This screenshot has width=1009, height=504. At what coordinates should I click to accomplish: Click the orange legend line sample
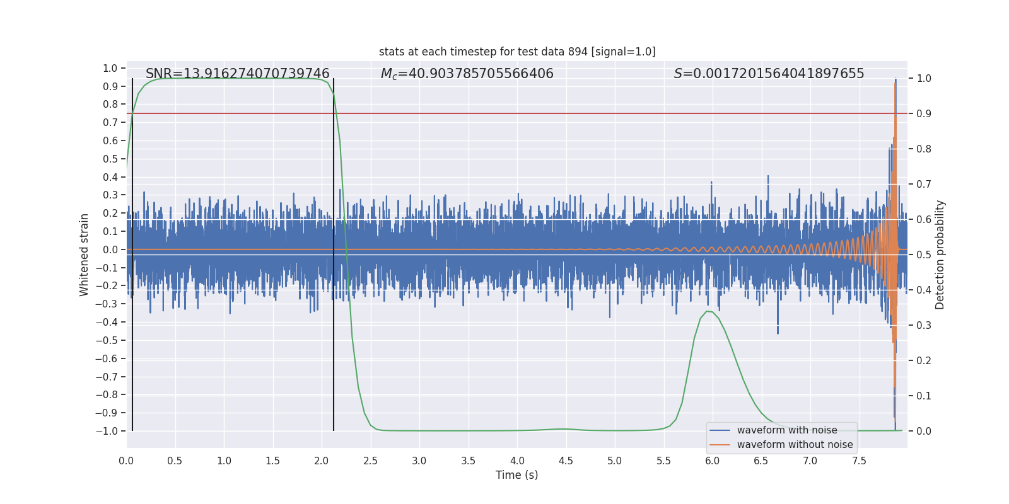coord(720,445)
